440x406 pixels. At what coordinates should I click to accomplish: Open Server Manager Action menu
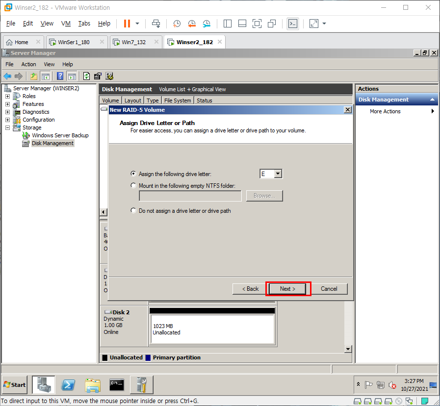point(28,64)
